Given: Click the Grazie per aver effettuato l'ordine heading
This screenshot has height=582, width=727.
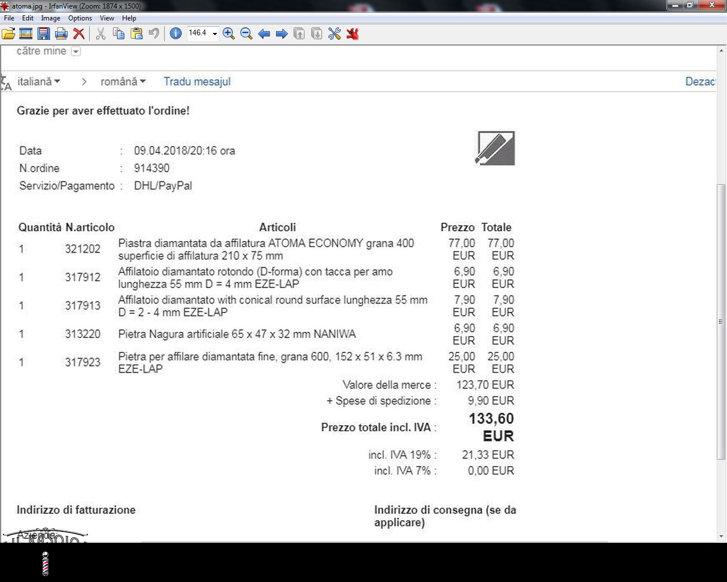Looking at the screenshot, I should coord(103,111).
